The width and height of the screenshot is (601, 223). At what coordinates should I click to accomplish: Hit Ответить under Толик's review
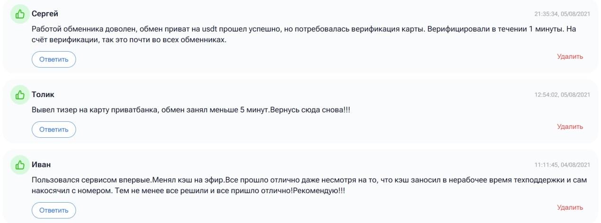click(54, 129)
